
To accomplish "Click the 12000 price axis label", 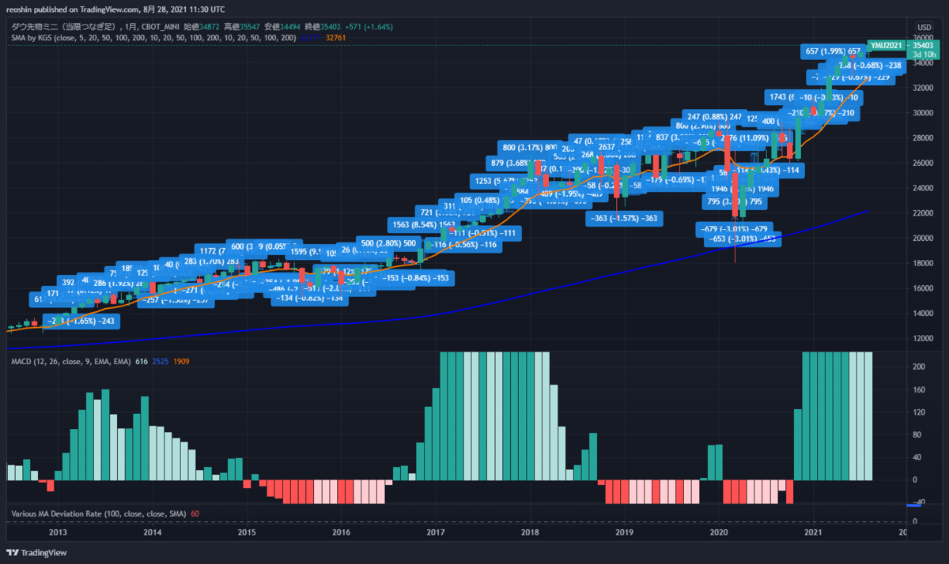I will pos(923,340).
